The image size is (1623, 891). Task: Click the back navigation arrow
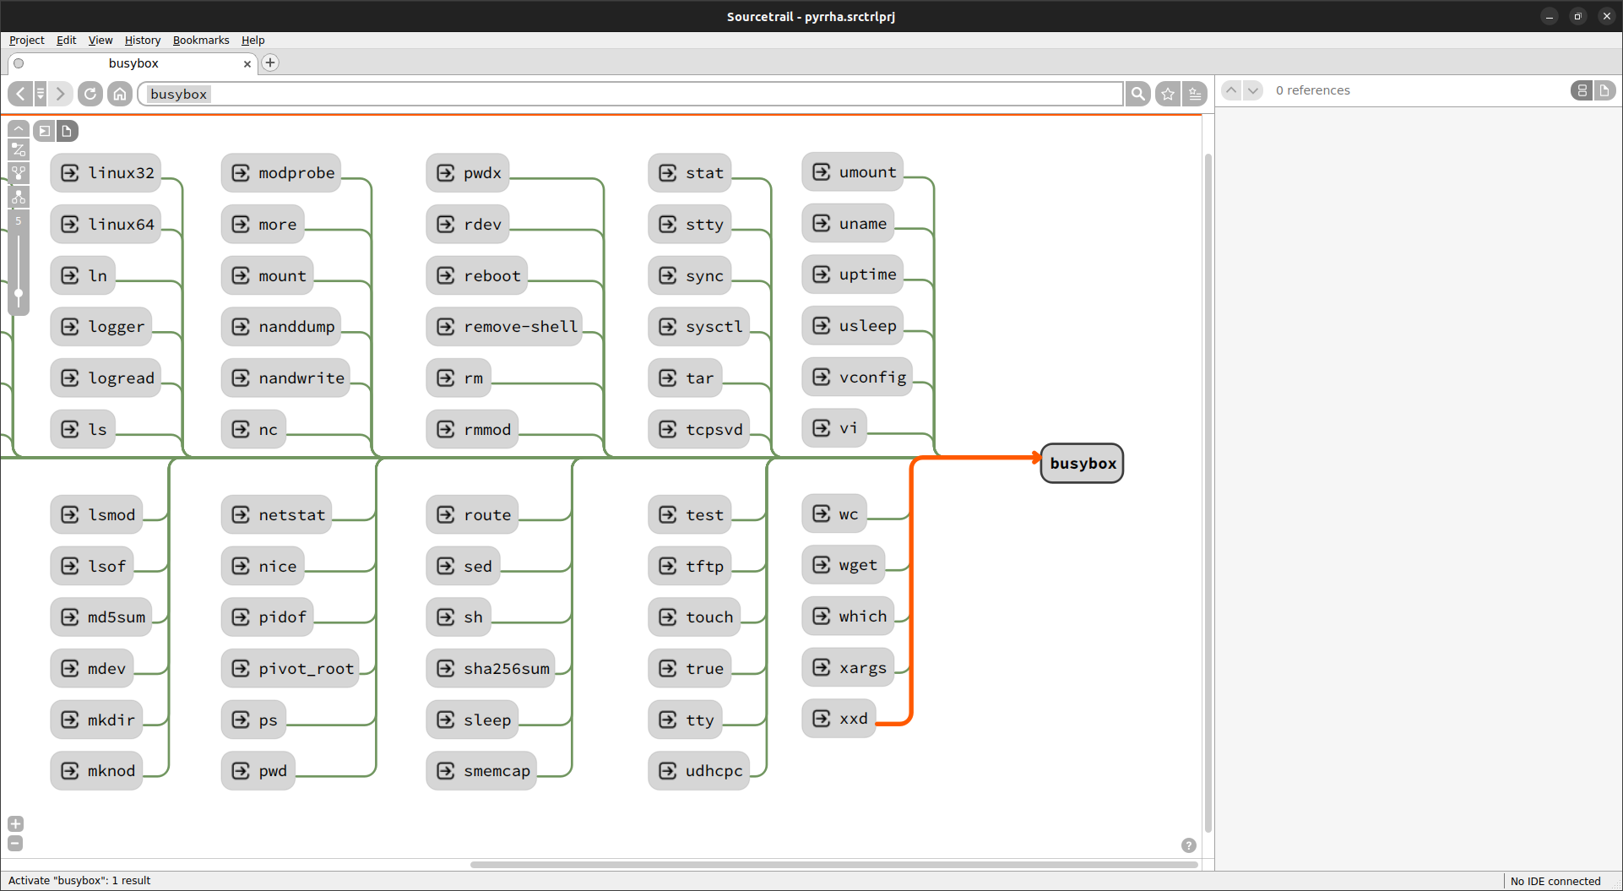pos(20,94)
